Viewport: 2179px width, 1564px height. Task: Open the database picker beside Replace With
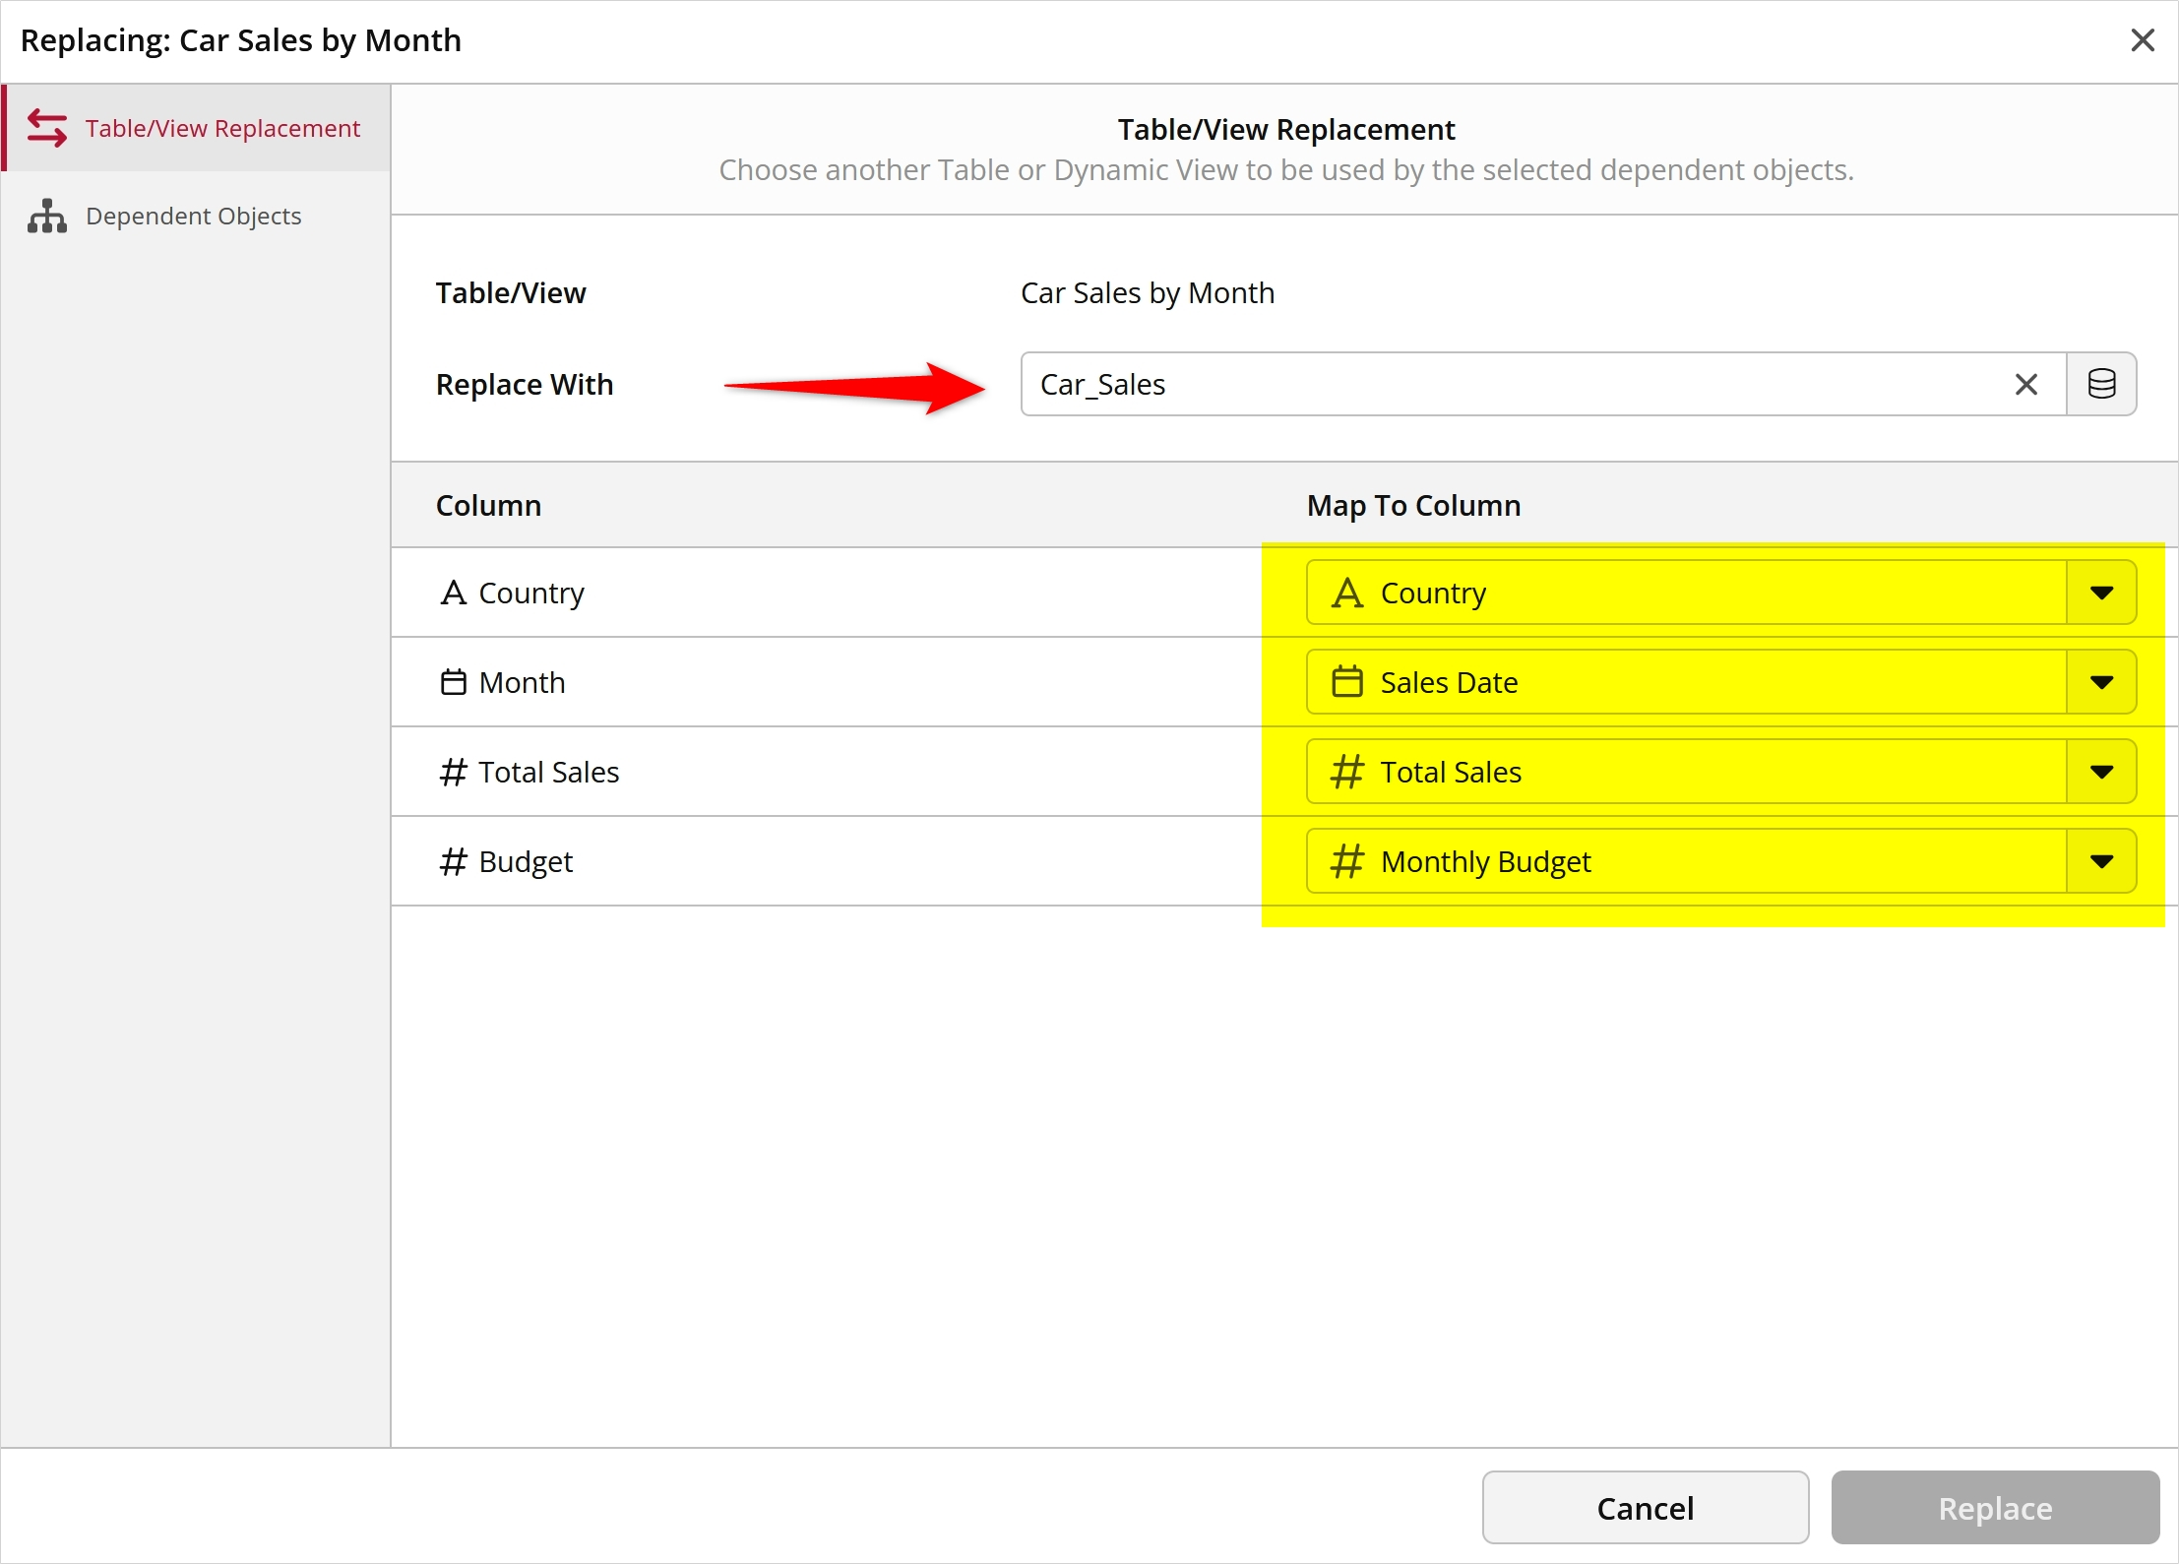pos(2101,385)
